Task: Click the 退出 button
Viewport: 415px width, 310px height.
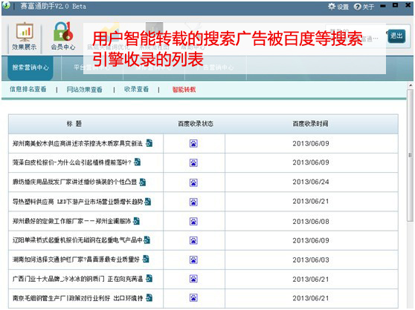Action: (396, 36)
